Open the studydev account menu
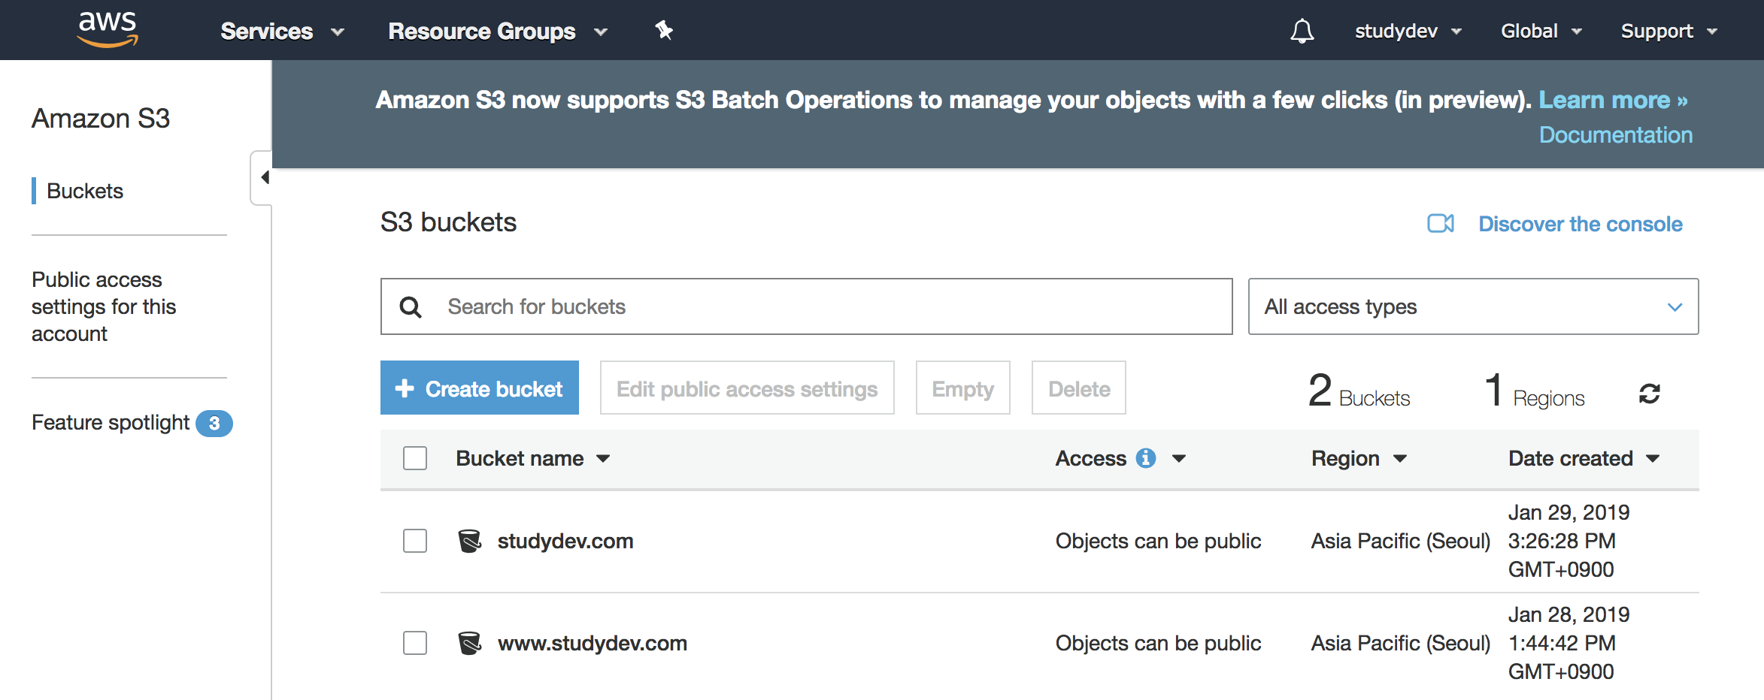 point(1408,32)
